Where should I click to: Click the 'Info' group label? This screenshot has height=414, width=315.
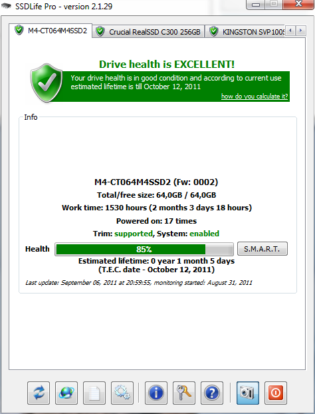click(31, 117)
